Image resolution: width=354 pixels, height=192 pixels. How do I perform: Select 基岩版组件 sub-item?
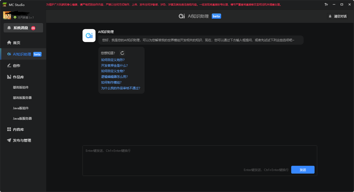21,87
